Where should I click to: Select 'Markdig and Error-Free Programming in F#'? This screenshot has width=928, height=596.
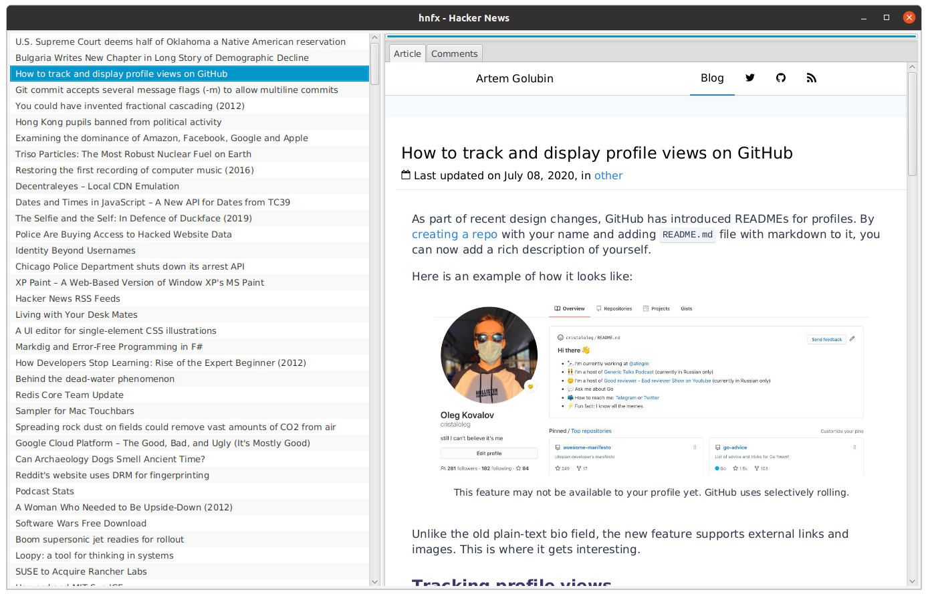tap(189, 346)
